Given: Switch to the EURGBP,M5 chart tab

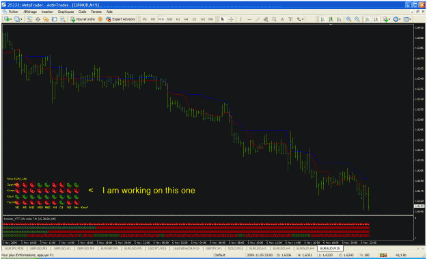Looking at the screenshot, I should (x=109, y=248).
